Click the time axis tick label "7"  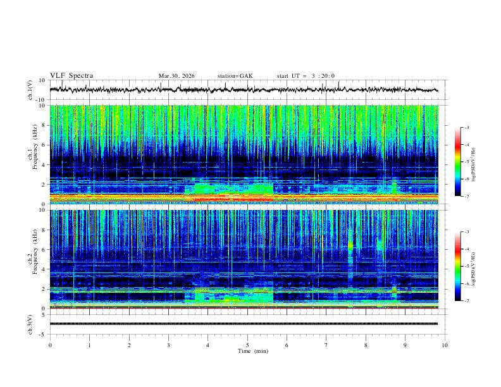pos(326,345)
